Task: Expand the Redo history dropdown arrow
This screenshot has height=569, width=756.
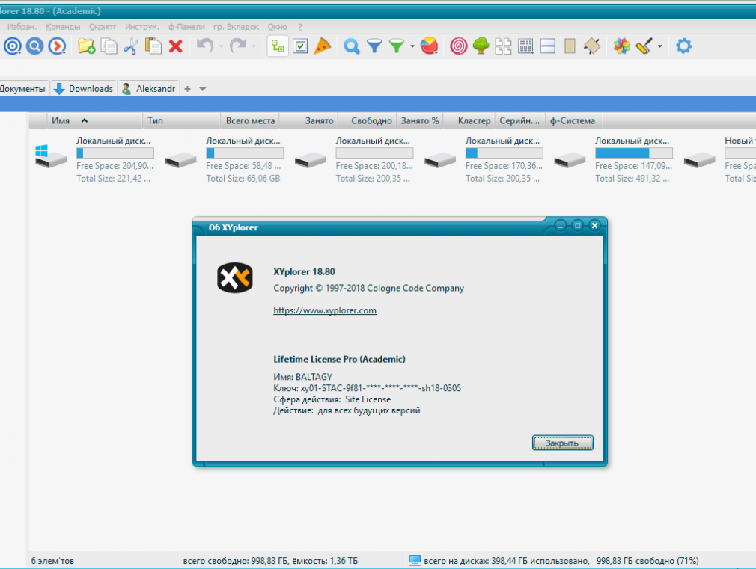Action: click(x=254, y=47)
